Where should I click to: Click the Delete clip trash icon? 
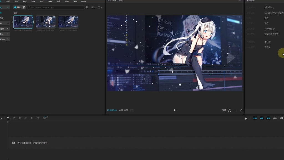pyautogui.click(x=38, y=118)
